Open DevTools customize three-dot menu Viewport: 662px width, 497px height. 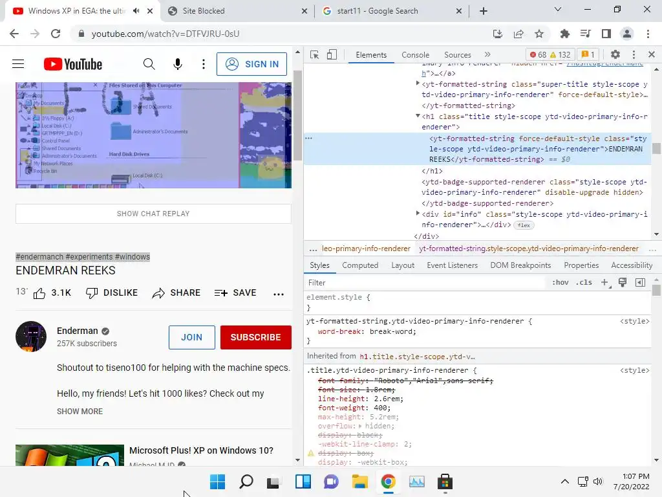click(634, 54)
